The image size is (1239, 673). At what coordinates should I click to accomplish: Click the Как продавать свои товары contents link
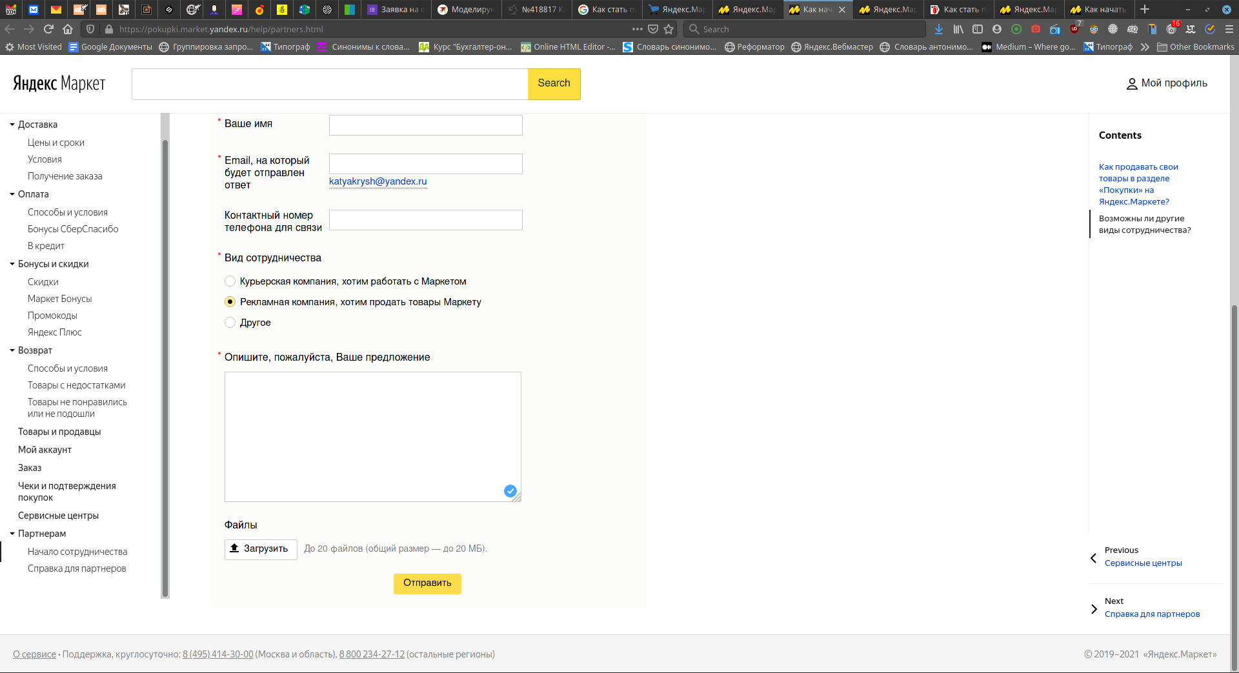1138,185
